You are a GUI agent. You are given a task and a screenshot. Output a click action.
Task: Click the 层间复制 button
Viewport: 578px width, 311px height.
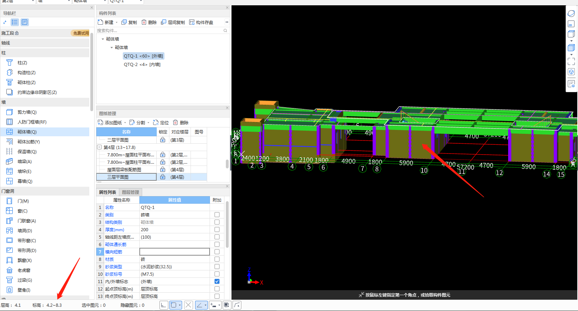click(x=173, y=22)
